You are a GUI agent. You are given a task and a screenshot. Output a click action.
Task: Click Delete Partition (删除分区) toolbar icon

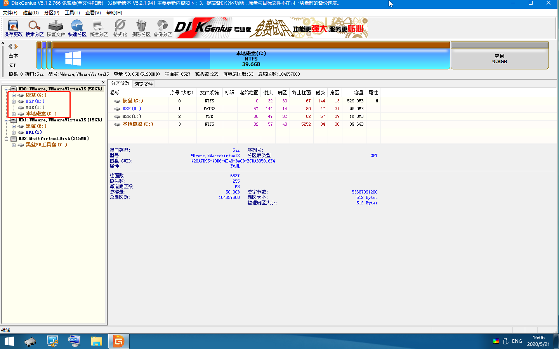141,28
